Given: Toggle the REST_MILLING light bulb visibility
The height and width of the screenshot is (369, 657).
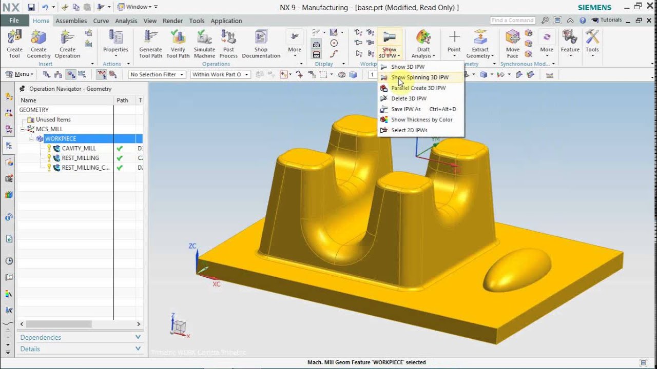Looking at the screenshot, I should click(x=49, y=158).
